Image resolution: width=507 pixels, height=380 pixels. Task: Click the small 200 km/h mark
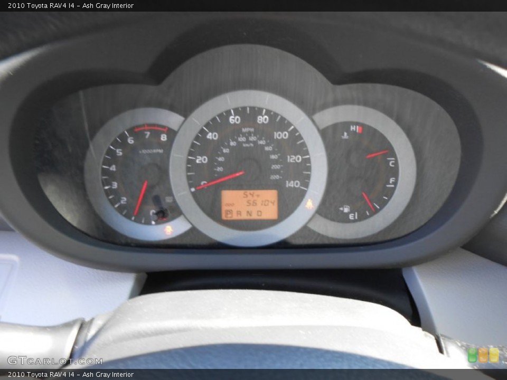276,167
